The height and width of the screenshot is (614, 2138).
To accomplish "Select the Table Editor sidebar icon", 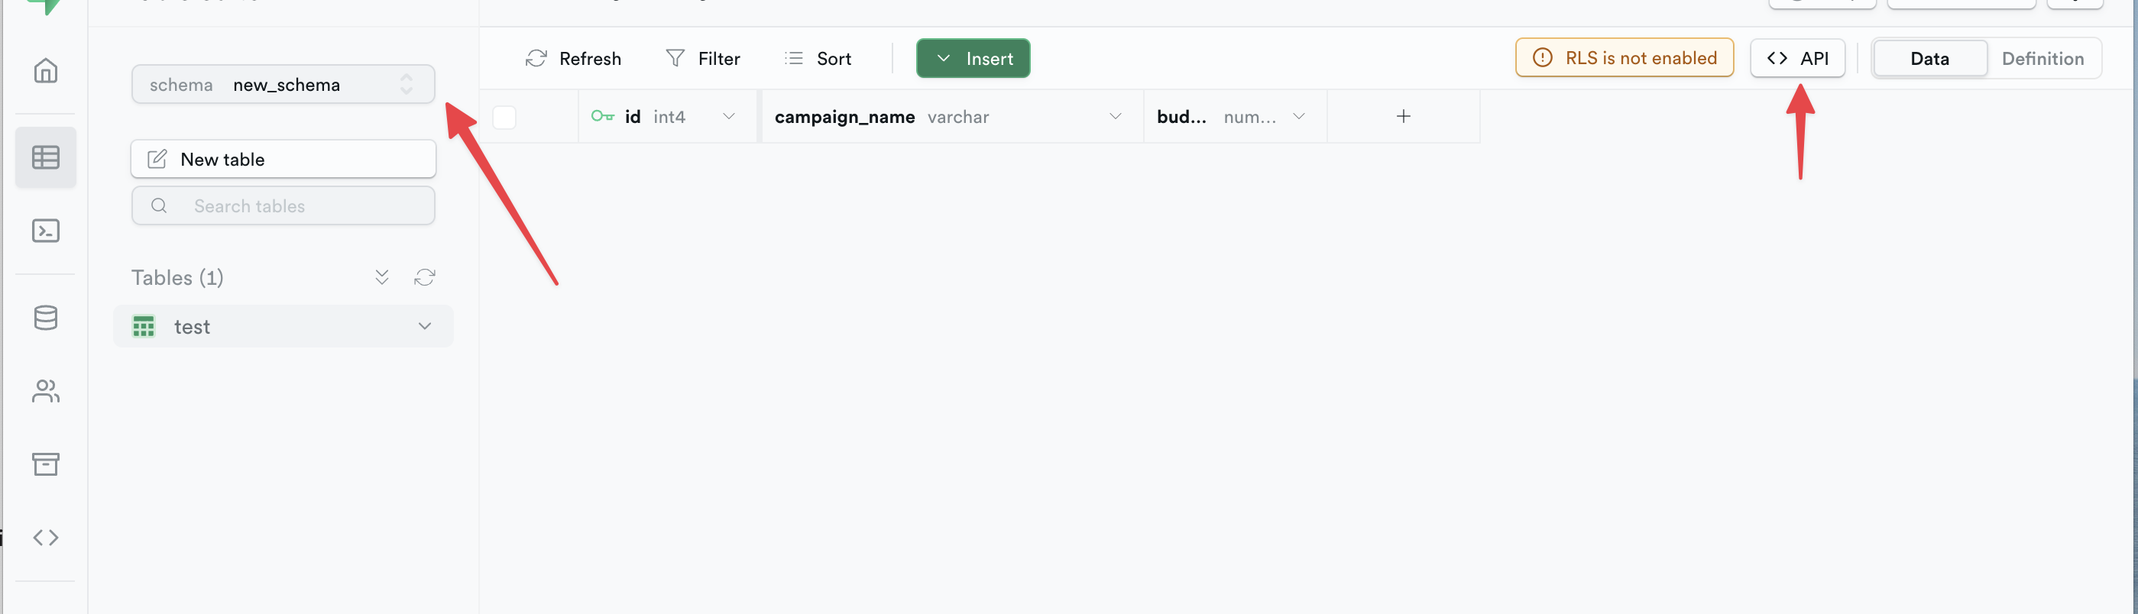I will [46, 156].
